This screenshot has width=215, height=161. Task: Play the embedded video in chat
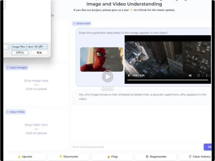[129, 75]
